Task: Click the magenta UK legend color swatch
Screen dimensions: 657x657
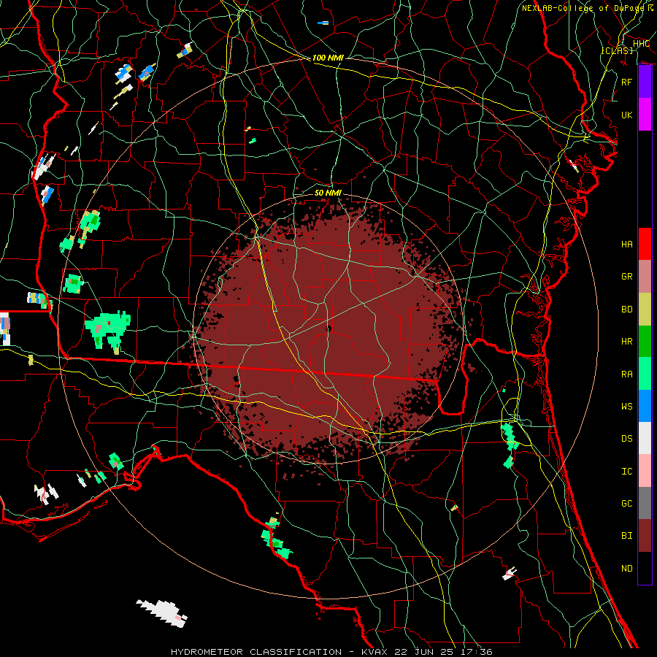Action: [x=645, y=115]
